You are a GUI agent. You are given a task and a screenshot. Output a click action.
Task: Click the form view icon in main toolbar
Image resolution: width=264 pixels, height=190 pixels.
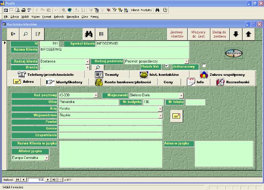6,10
